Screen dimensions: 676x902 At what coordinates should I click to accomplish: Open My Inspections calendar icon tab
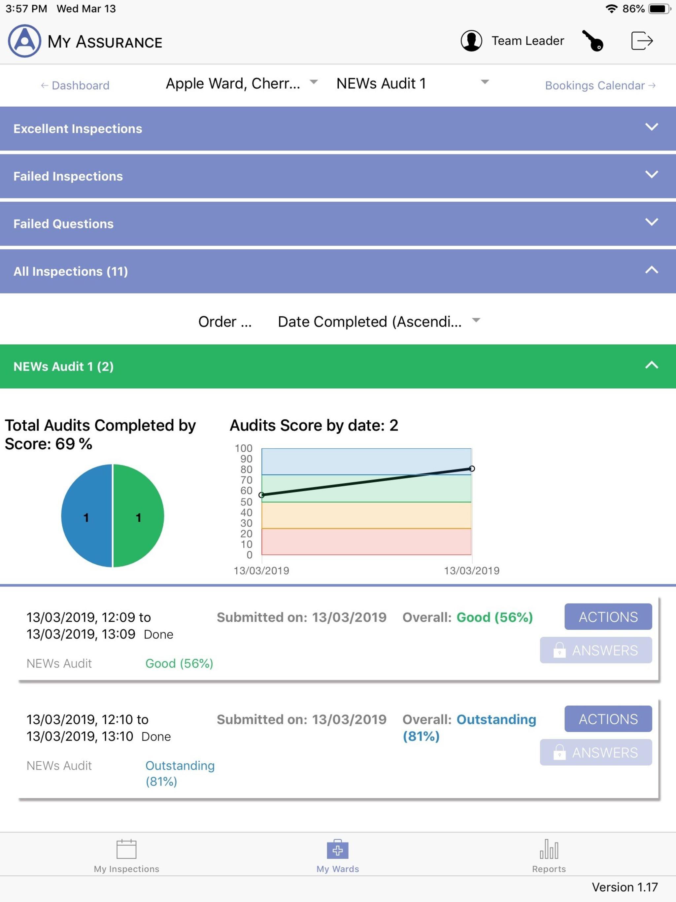126,850
